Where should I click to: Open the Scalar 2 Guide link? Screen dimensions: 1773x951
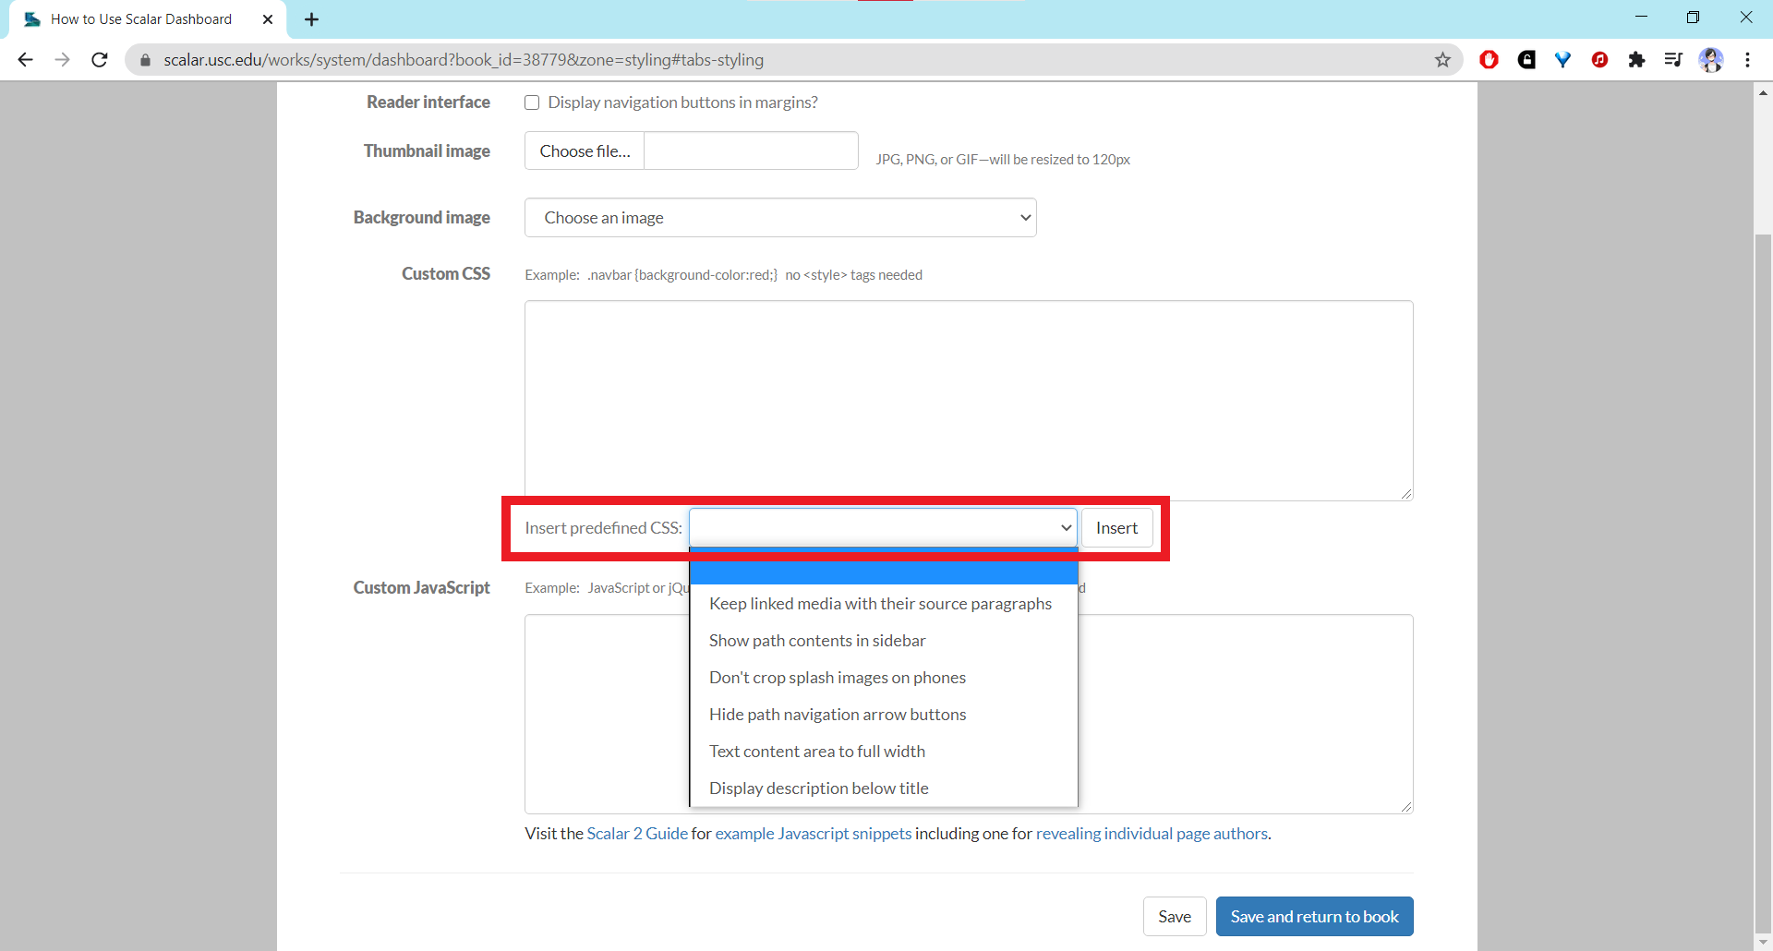pyautogui.click(x=637, y=834)
